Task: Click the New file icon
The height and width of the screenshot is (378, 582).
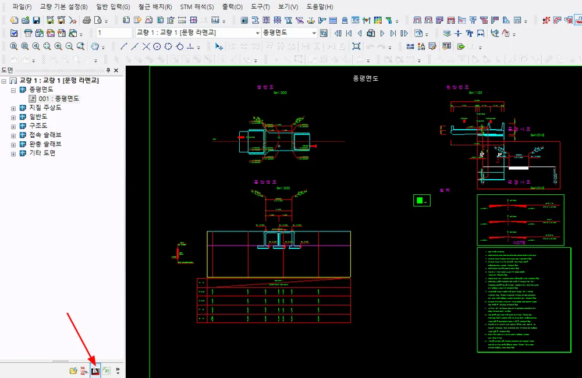Action: click(14, 20)
